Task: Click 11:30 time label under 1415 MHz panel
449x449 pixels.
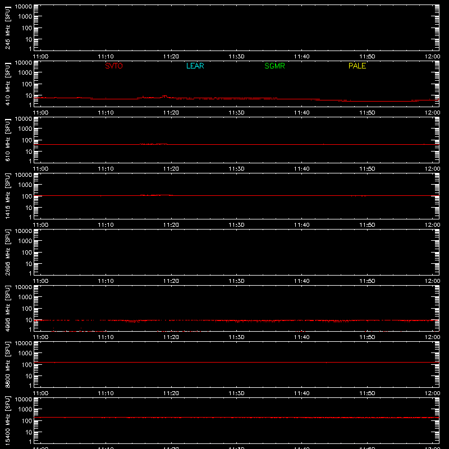Action: [236, 225]
